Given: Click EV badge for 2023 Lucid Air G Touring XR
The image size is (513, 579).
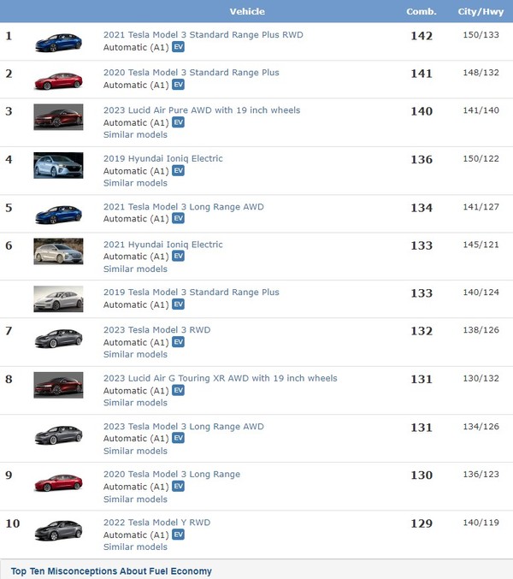Looking at the screenshot, I should [178, 391].
